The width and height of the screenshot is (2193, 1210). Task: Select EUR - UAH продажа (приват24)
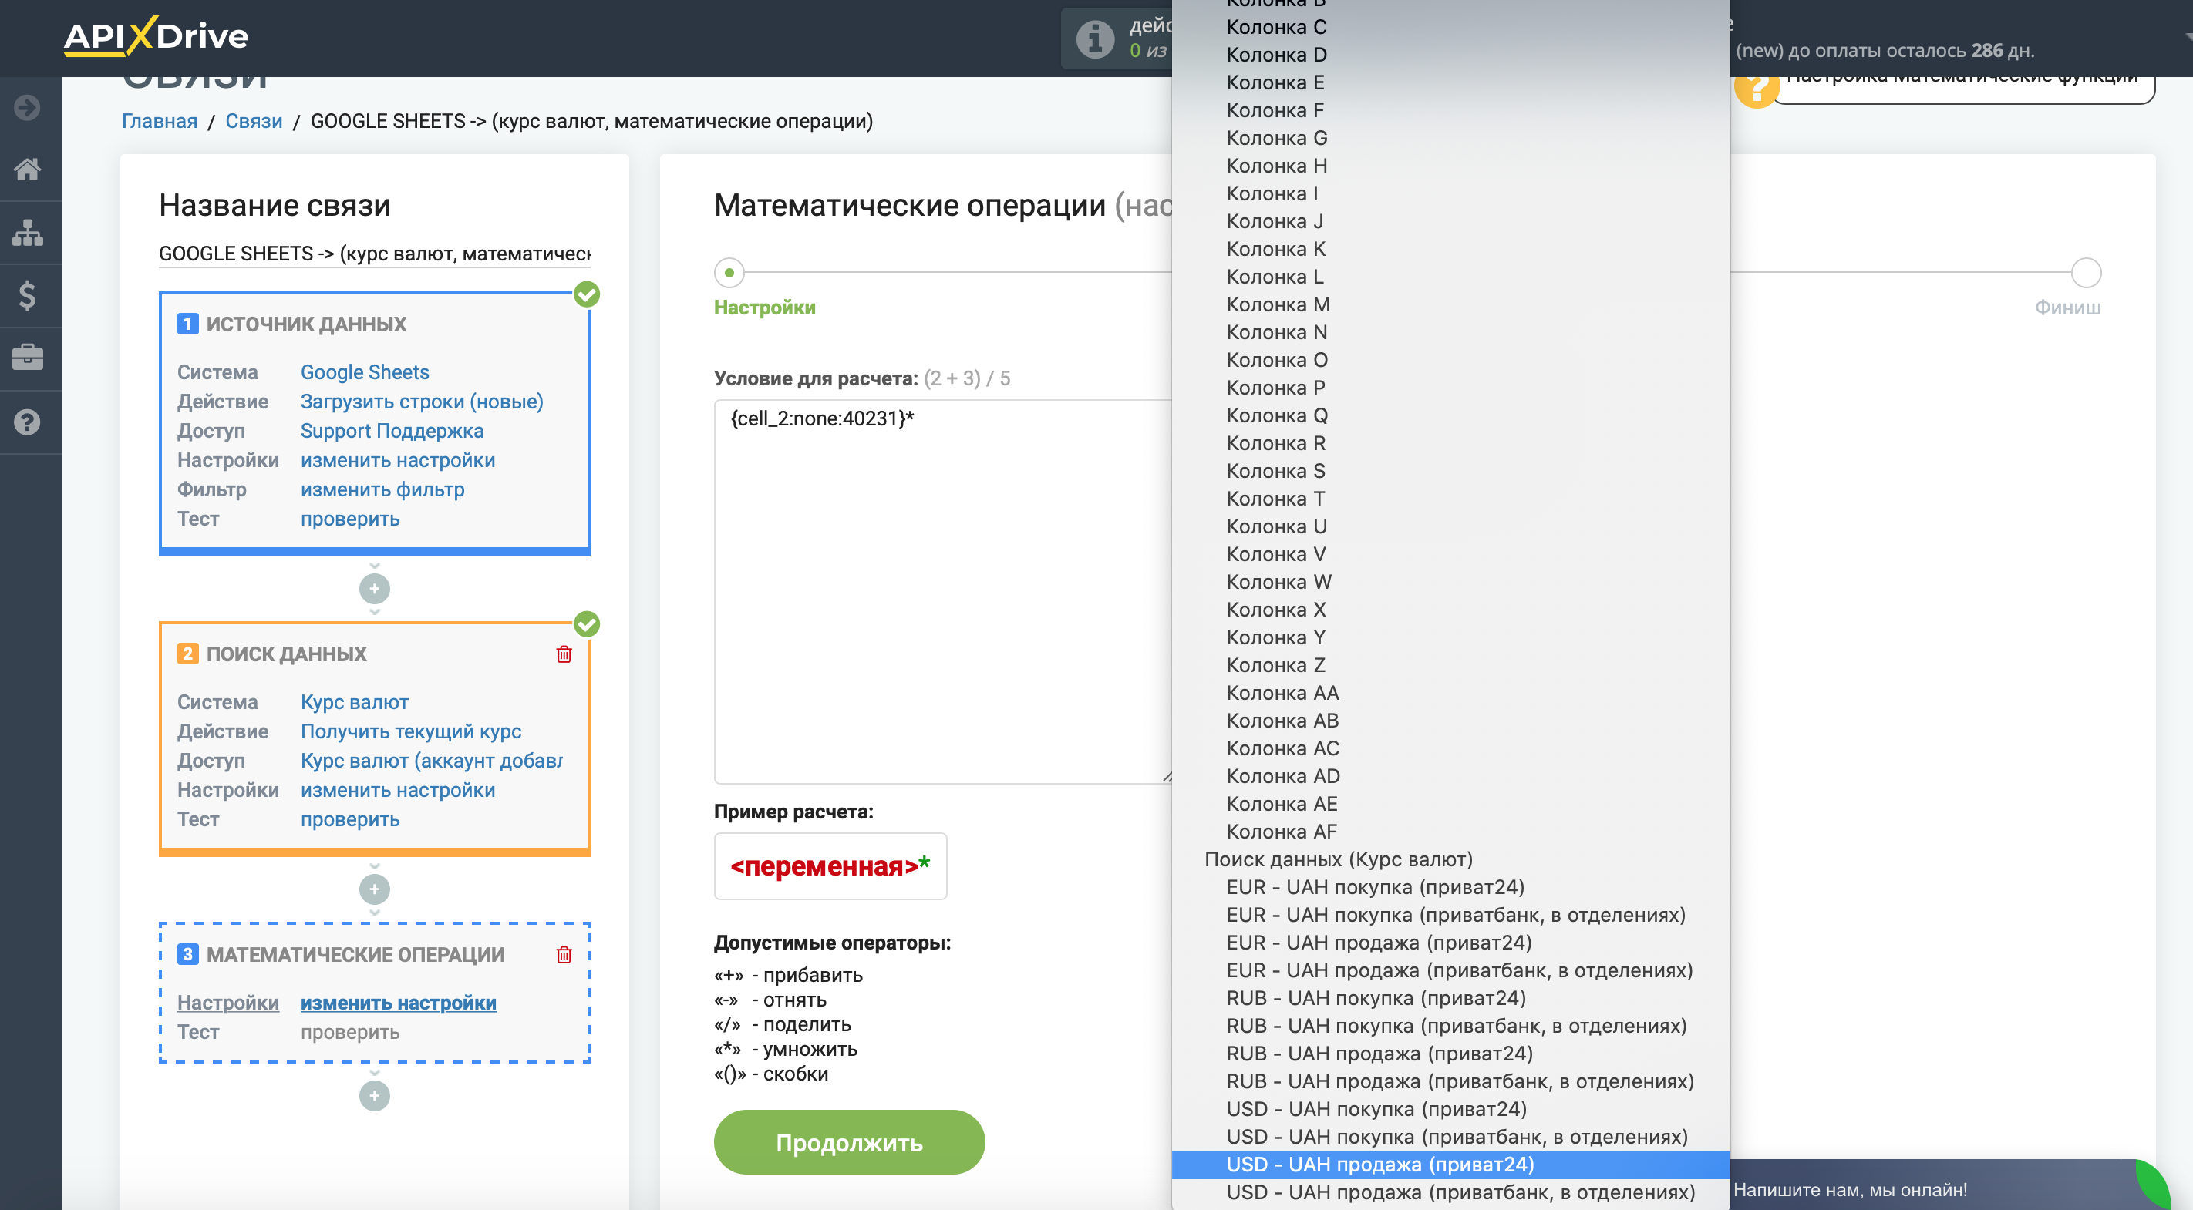(1450, 943)
